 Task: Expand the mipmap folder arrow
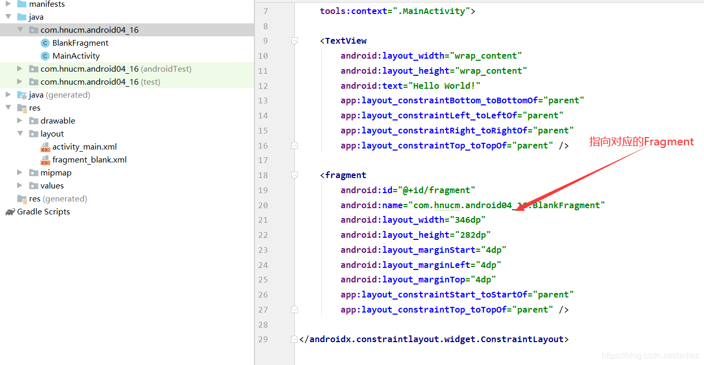(20, 173)
